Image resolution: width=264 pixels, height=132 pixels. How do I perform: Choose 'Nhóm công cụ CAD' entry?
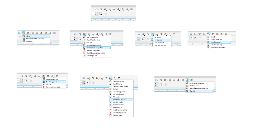[x=119, y=100]
